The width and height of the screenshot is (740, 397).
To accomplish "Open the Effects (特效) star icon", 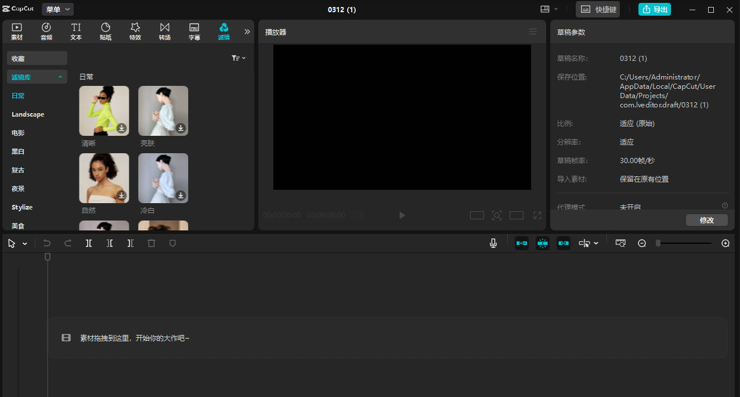I will pos(135,31).
